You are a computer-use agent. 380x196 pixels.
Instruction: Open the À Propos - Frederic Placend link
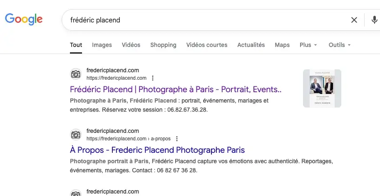(157, 150)
